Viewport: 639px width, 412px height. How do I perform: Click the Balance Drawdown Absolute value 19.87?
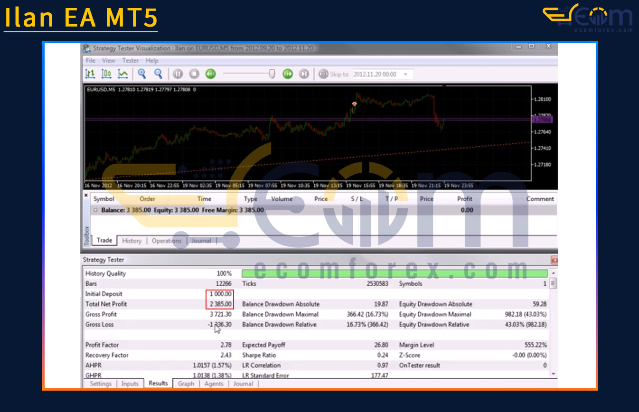coord(381,304)
